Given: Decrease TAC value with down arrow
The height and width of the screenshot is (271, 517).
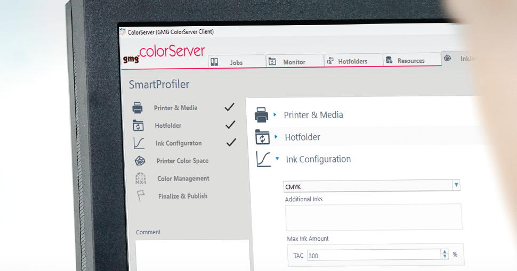Looking at the screenshot, I should click(445, 257).
